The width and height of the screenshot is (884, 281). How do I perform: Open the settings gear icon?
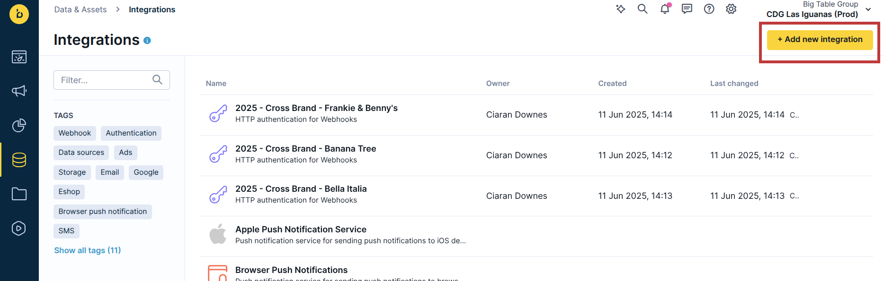coord(731,9)
